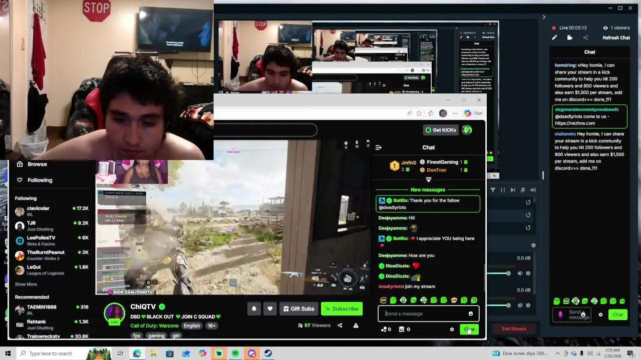Open camera clip icon in streaming app
The image size is (641, 360).
pyautogui.click(x=570, y=37)
